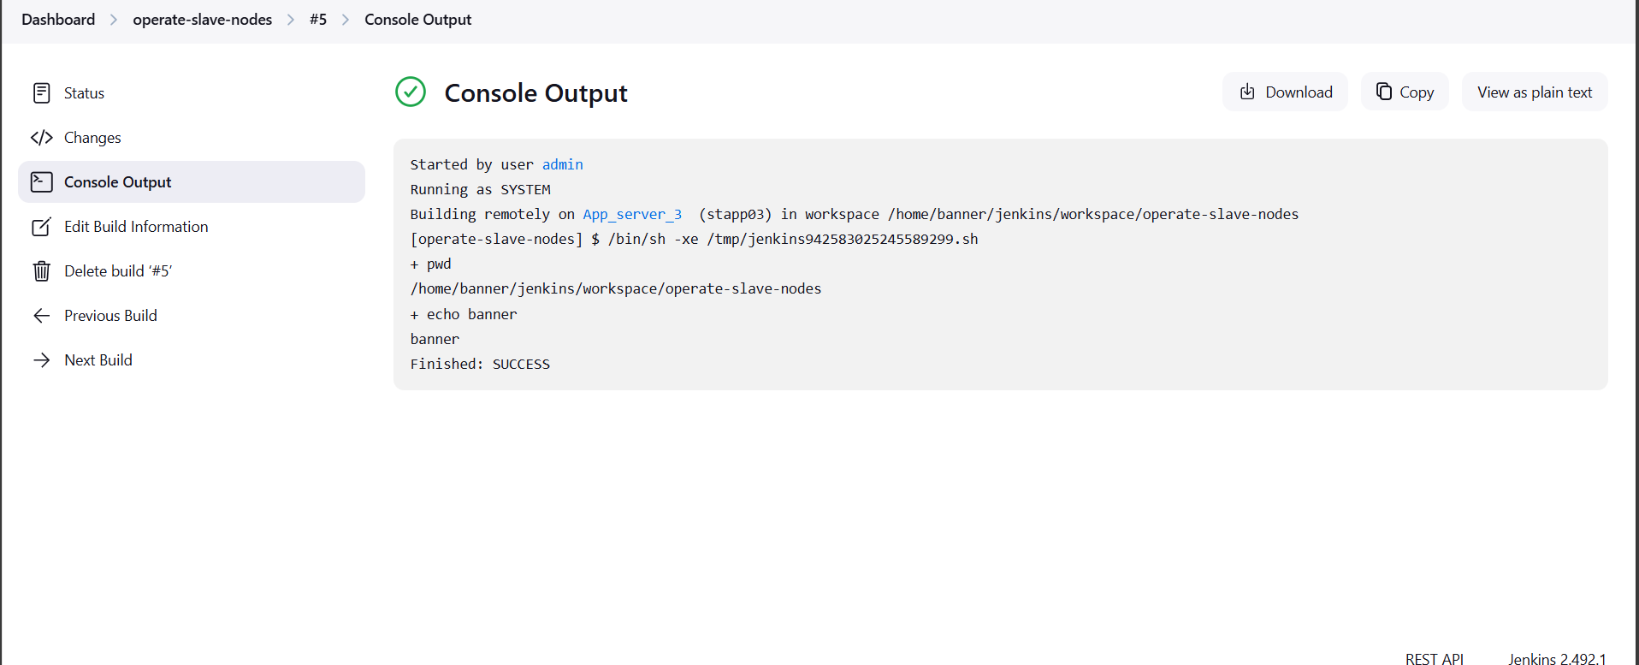Image resolution: width=1639 pixels, height=665 pixels.
Task: Expand chevron after operate-slave-nodes breadcrumb
Action: (x=291, y=20)
